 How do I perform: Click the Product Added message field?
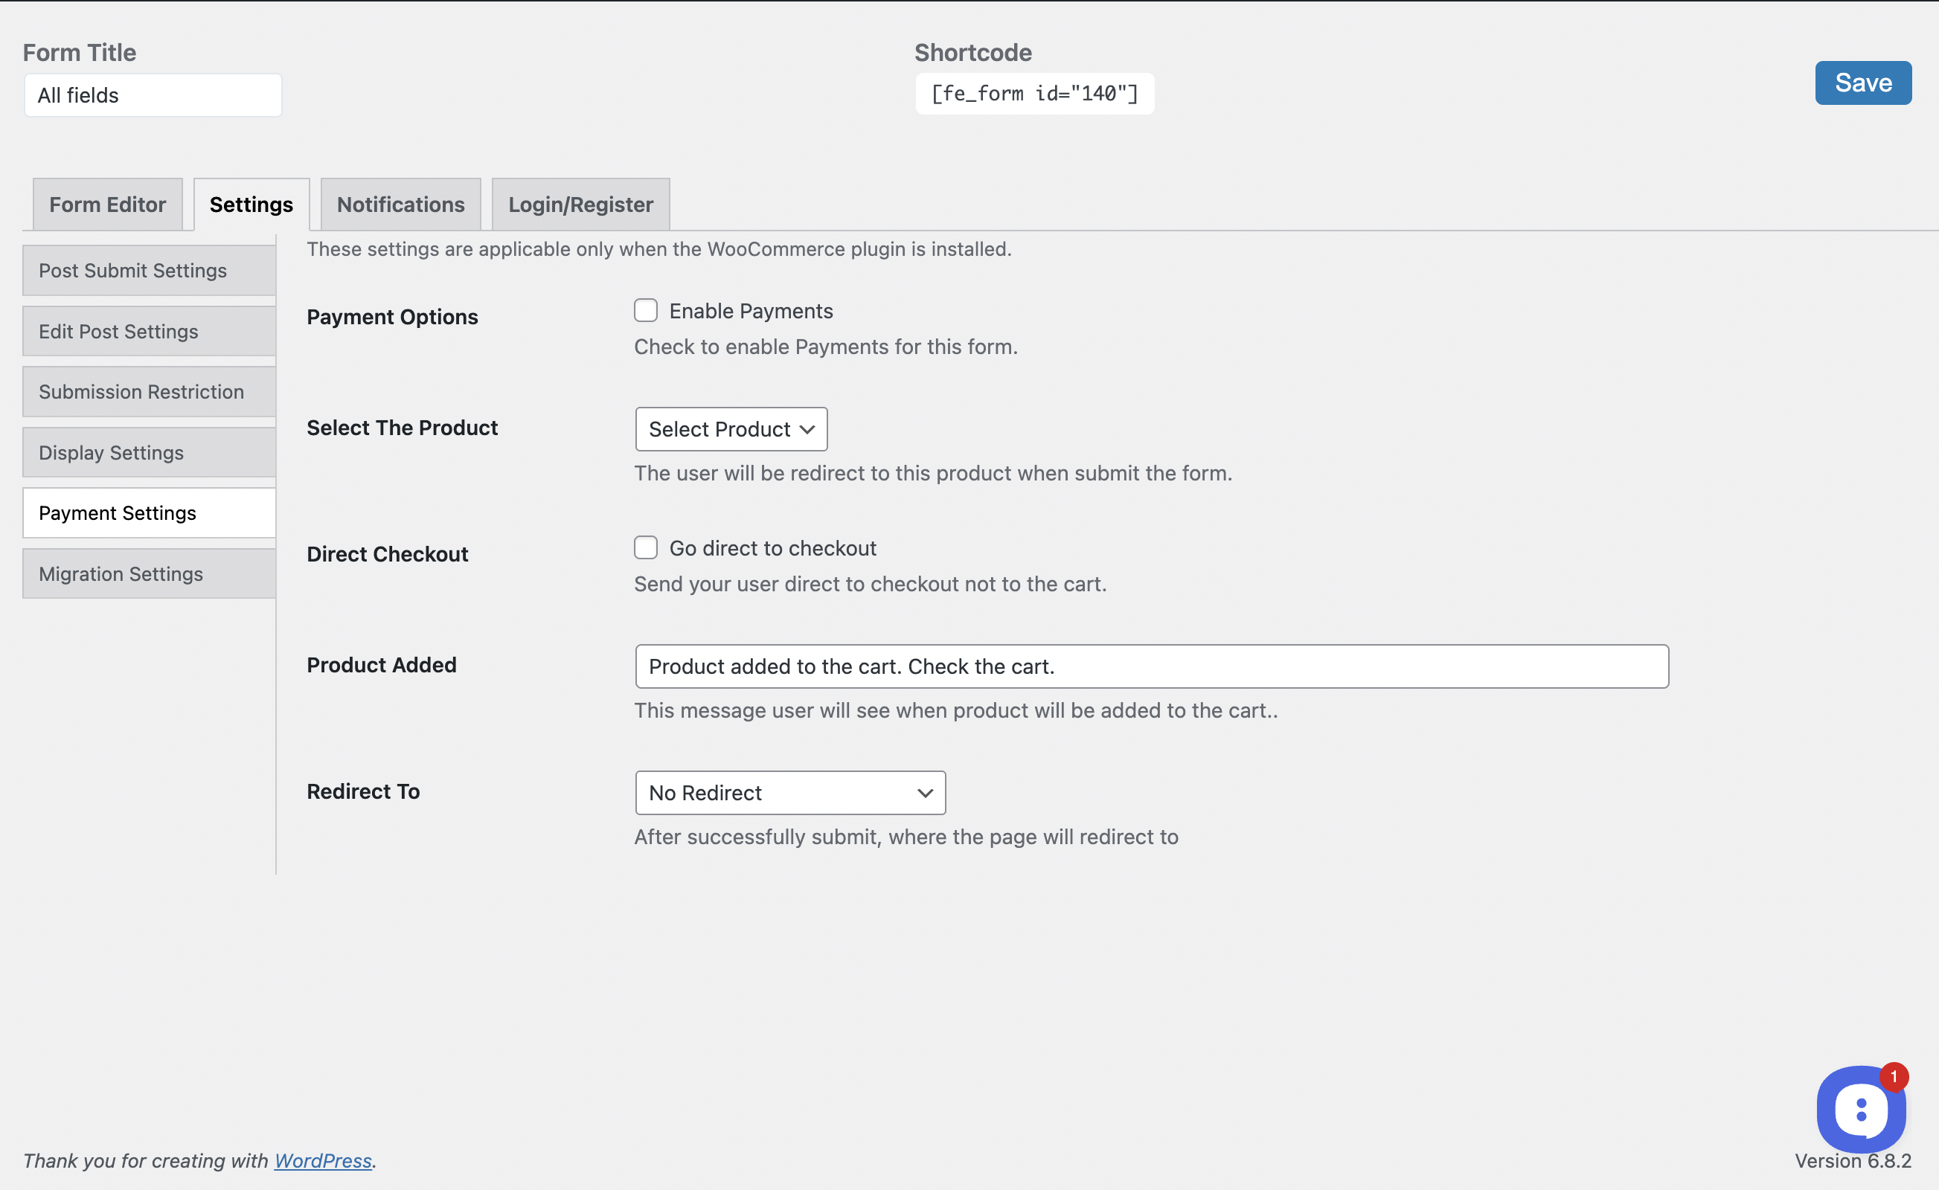1152,666
